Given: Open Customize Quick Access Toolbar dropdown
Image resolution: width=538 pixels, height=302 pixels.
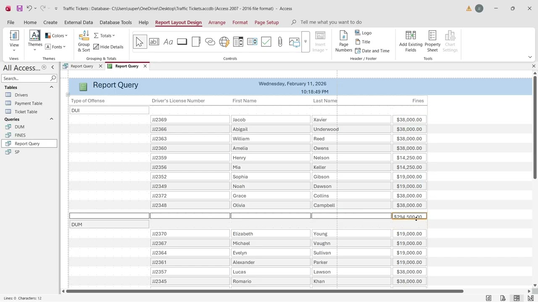Looking at the screenshot, I should [56, 8].
